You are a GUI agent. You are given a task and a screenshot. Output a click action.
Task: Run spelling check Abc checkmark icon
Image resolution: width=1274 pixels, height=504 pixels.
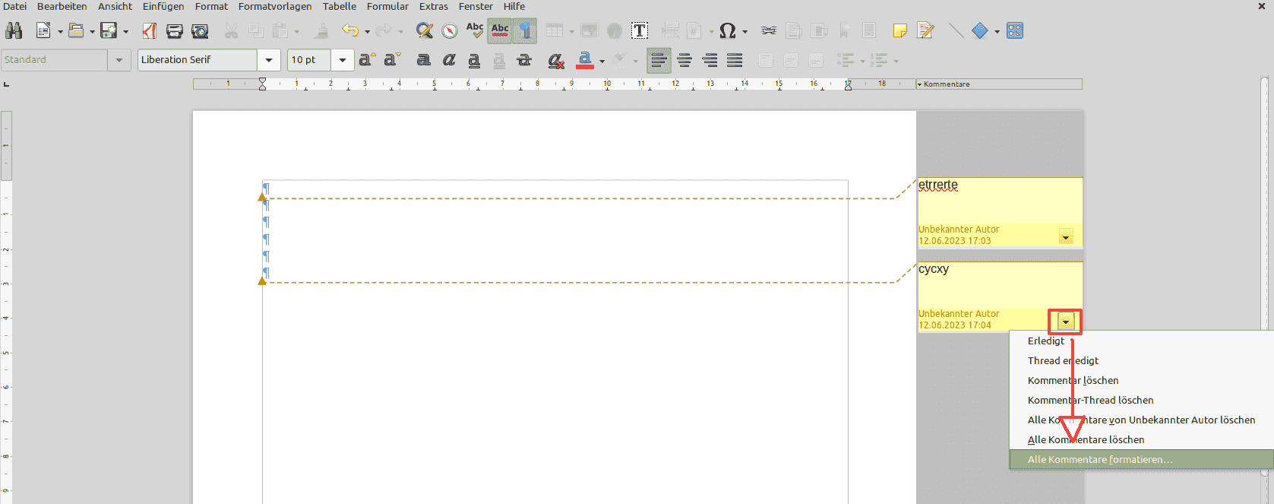475,30
